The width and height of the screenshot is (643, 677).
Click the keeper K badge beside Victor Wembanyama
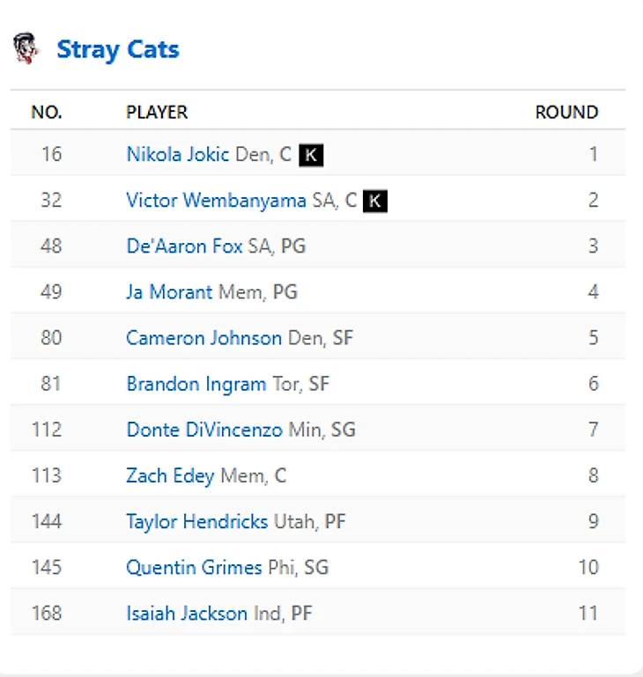[x=376, y=202]
